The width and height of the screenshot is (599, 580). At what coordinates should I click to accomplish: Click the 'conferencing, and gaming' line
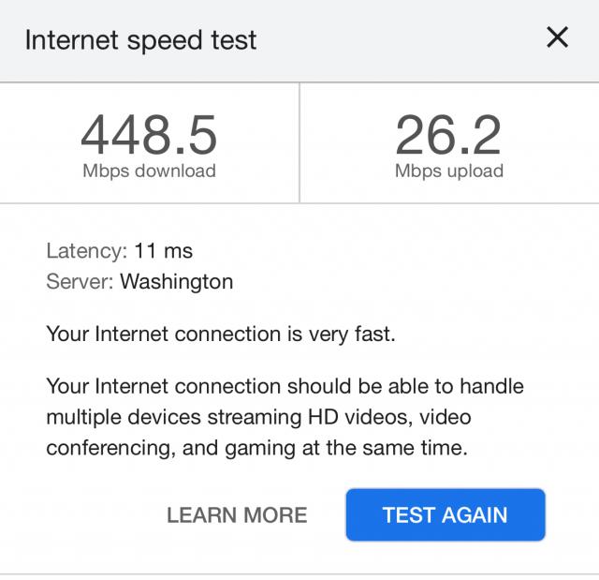point(257,448)
